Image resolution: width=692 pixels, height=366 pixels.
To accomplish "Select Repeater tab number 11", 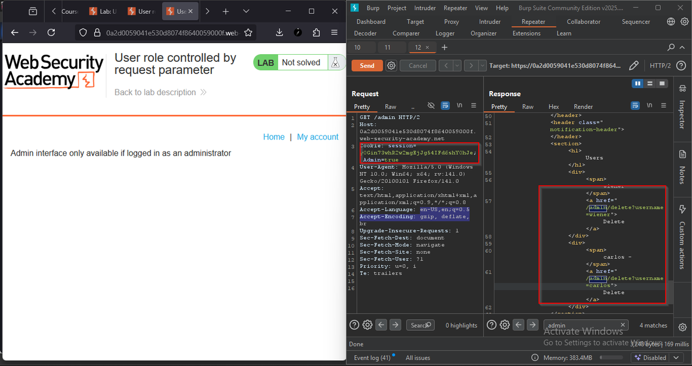I will click(387, 47).
